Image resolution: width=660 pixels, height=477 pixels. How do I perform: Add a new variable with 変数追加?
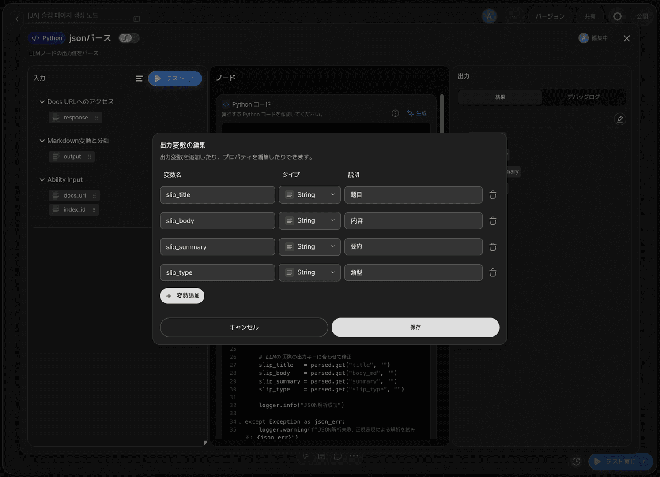[x=182, y=296]
